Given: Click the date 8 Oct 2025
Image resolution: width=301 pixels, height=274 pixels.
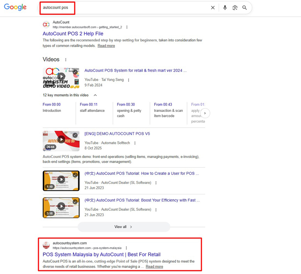Looking at the screenshot, I should coord(93,148).
